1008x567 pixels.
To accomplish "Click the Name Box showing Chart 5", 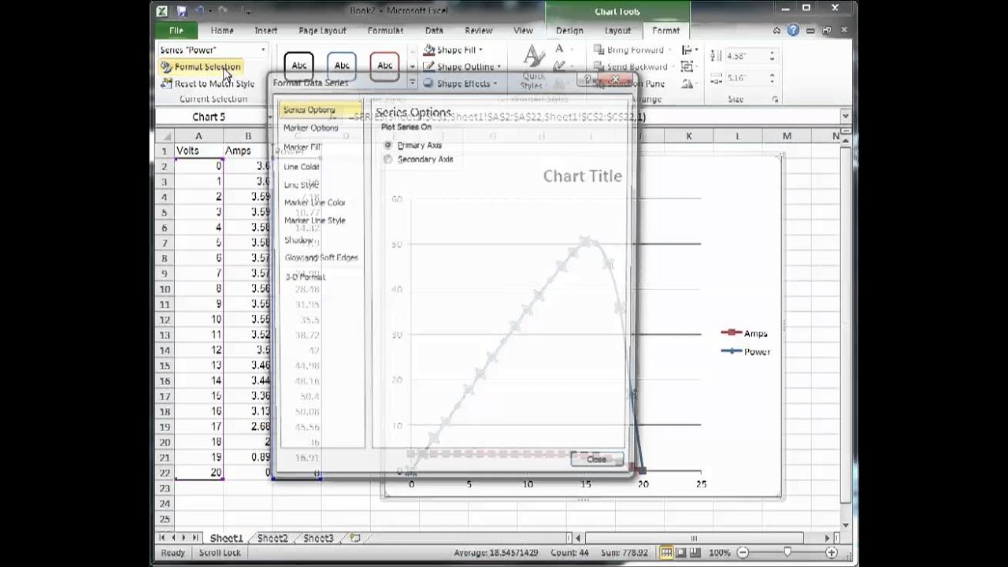I will [x=209, y=117].
